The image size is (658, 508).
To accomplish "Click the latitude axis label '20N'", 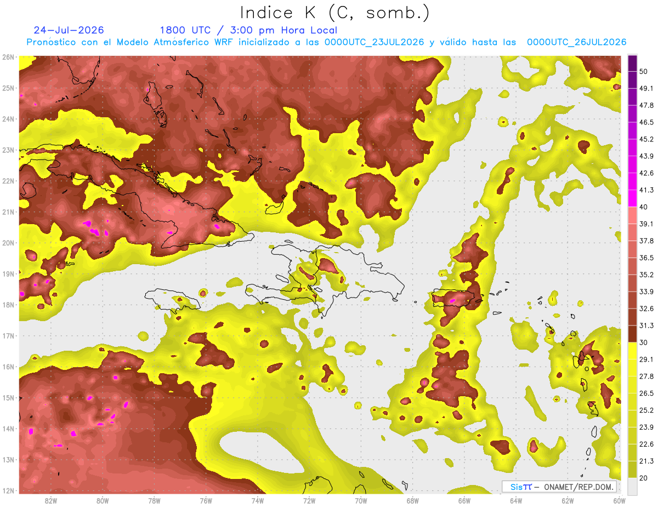I will pyautogui.click(x=8, y=243).
